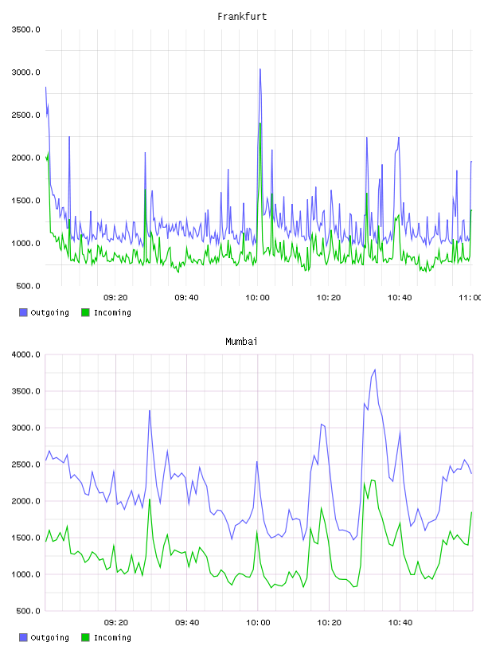This screenshot has height=650, width=484.
Task: Click the 10:20 time label on Mumbai chart
Action: 329,623
